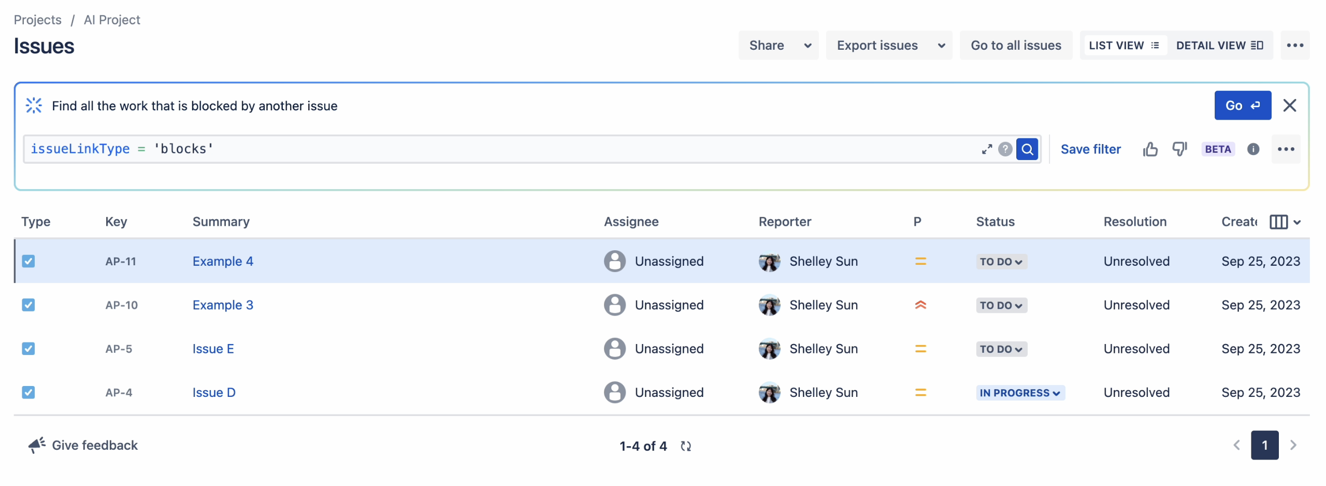
Task: Open the Share dropdown
Action: click(x=778, y=45)
